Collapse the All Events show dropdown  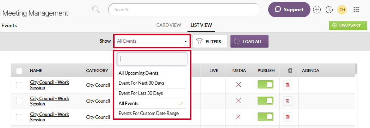152,41
